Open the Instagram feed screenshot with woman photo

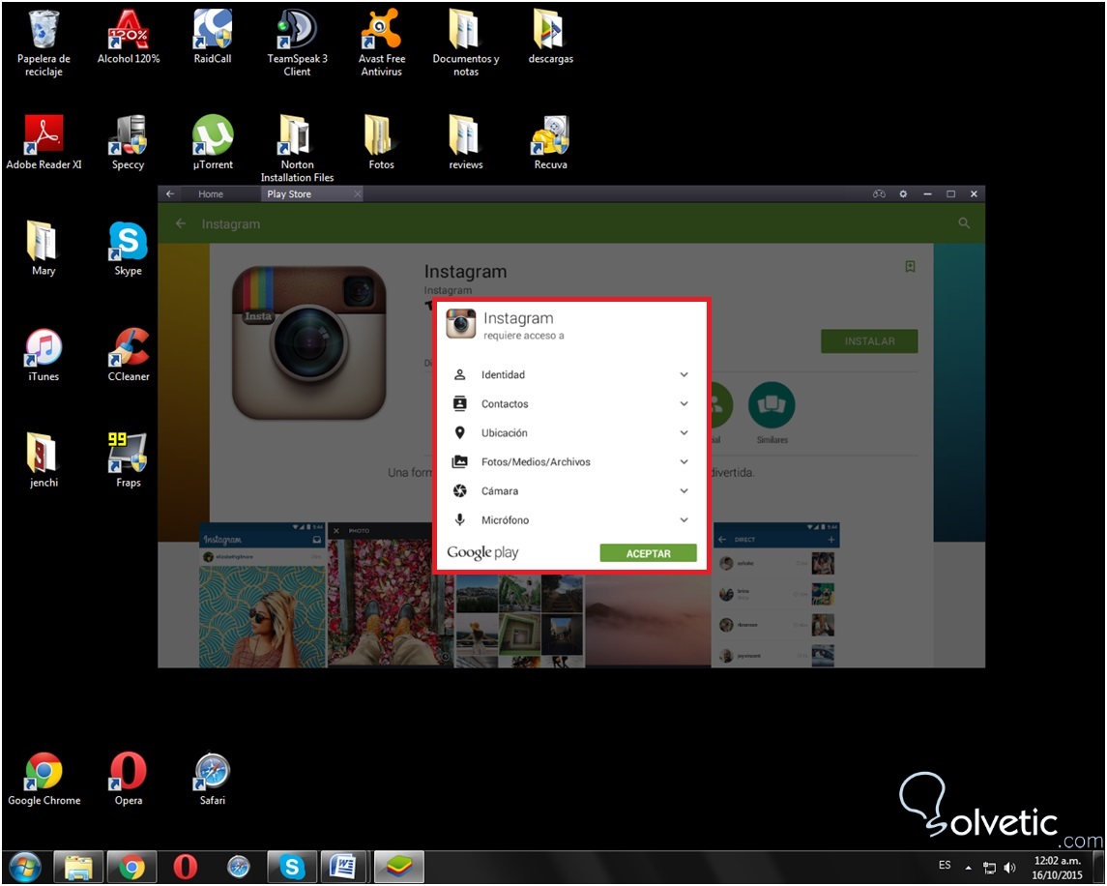(262, 595)
